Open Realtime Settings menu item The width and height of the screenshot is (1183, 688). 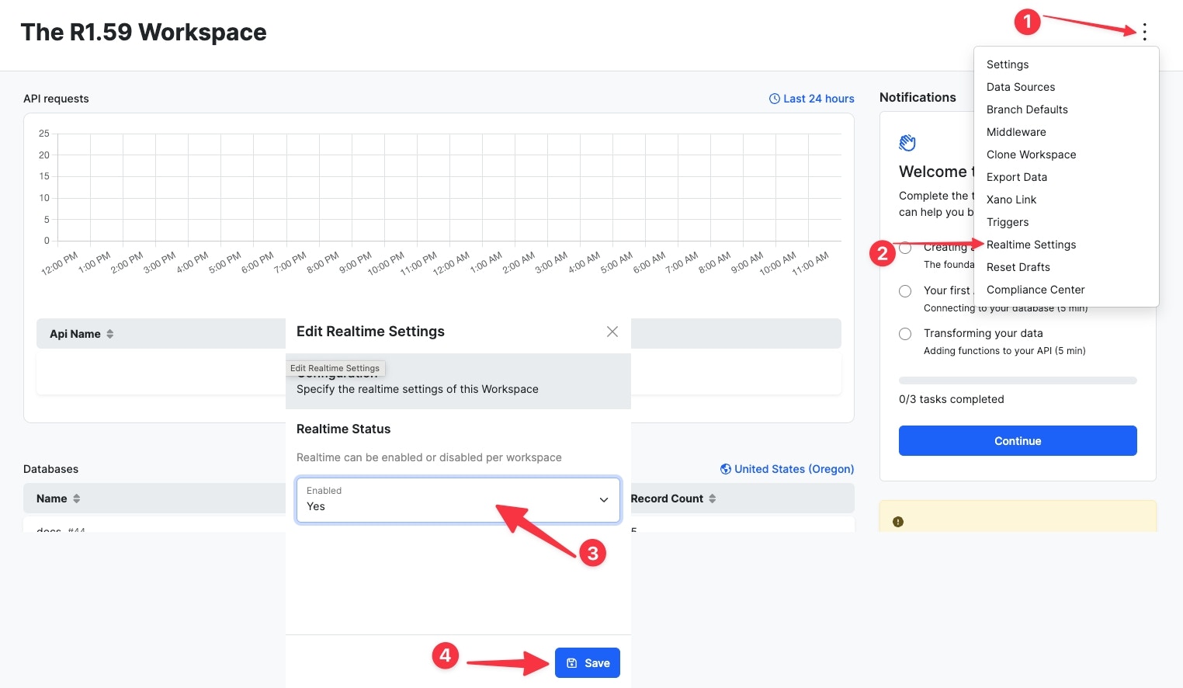click(1031, 245)
